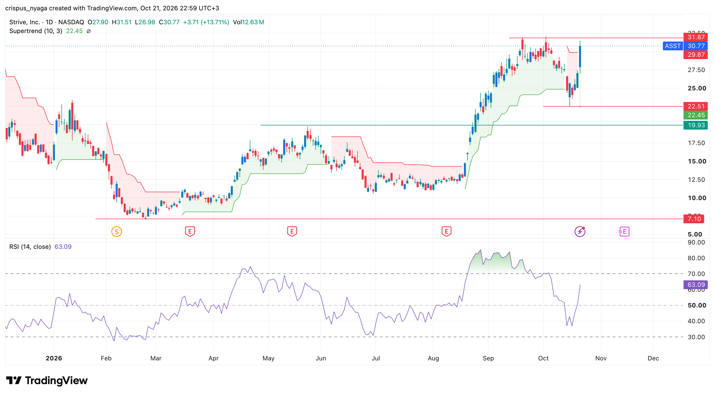Click the upcoming earnings estimate E marker
Image resolution: width=715 pixels, height=396 pixels.
[624, 232]
